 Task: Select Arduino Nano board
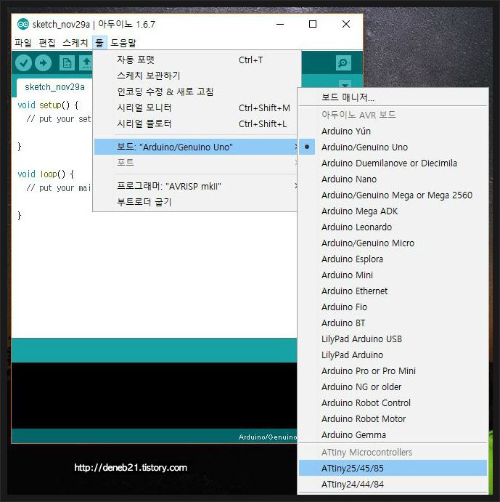coord(393,179)
